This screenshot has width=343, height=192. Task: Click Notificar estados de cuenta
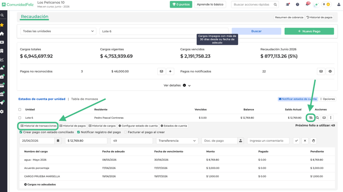tap(298, 99)
